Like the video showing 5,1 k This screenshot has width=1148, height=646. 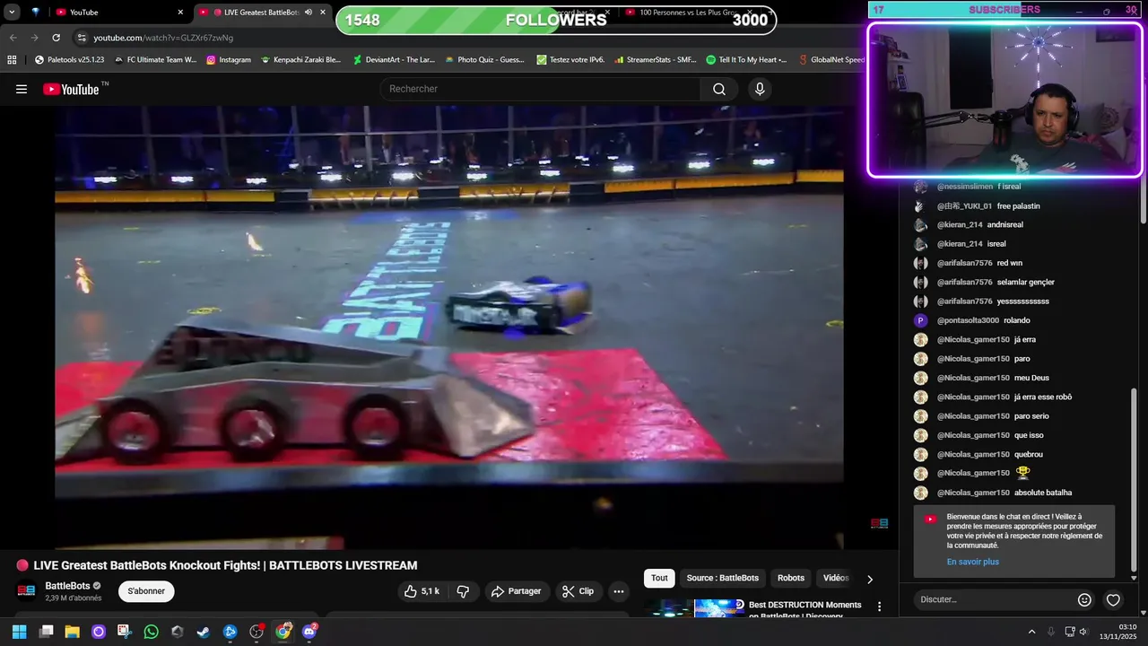[x=422, y=591]
